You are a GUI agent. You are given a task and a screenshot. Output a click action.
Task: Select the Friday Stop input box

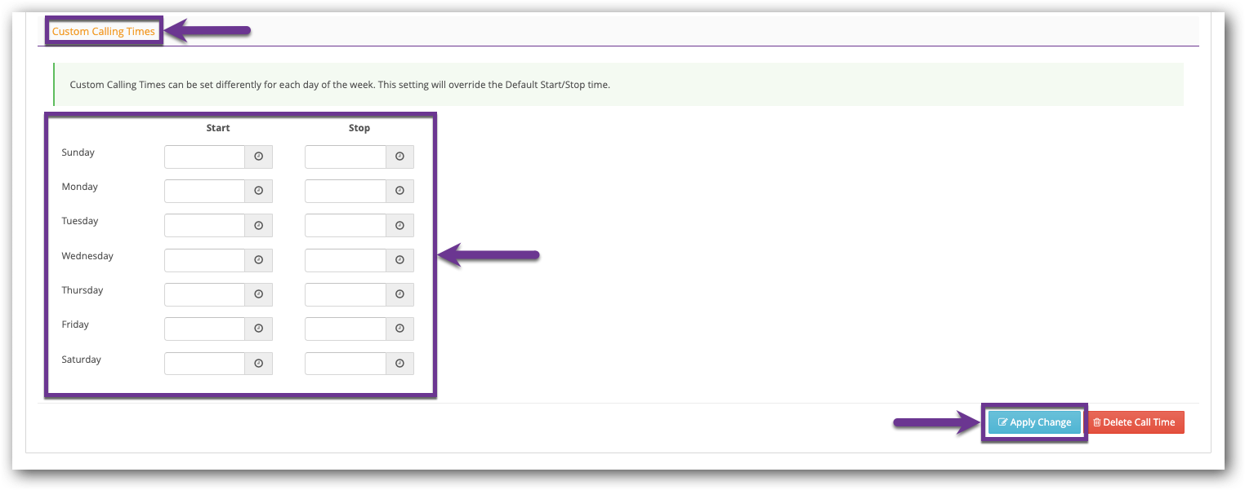coord(346,329)
